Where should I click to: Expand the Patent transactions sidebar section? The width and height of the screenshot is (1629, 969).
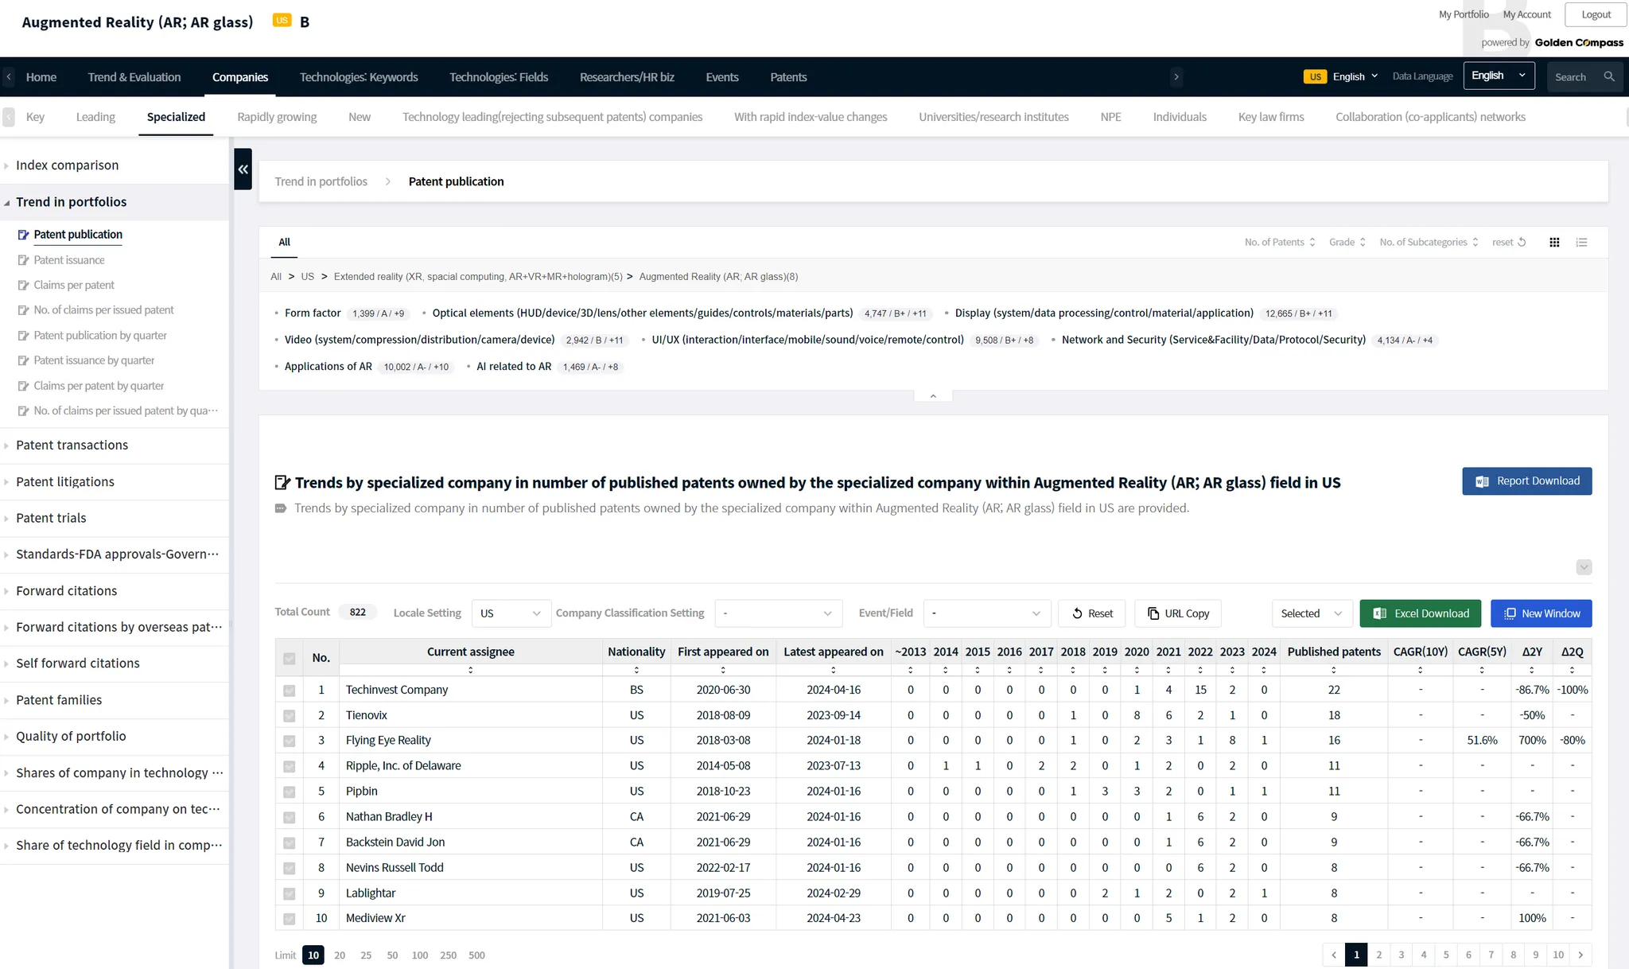coord(72,446)
